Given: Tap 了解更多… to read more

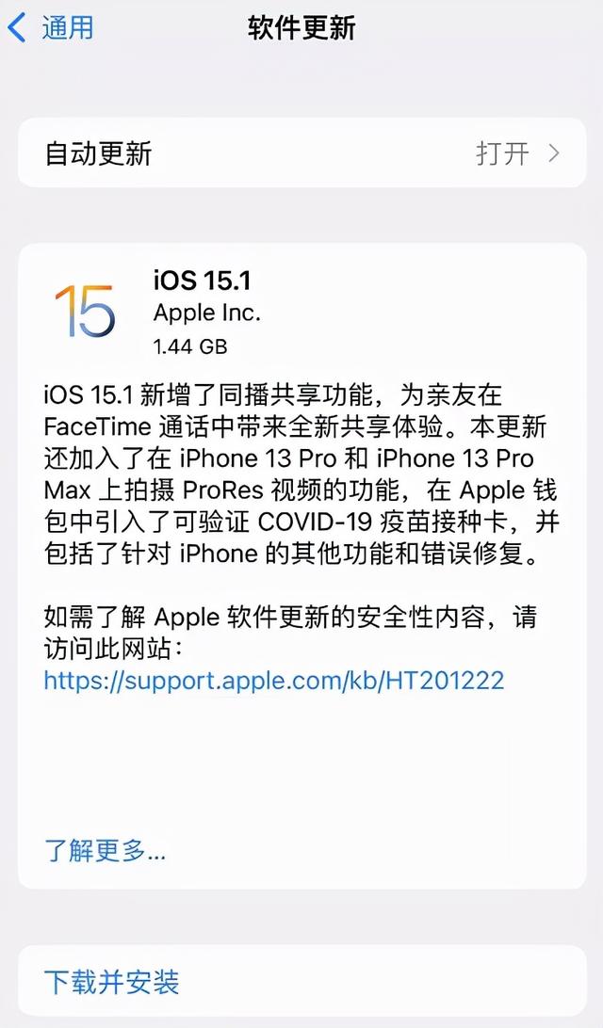Looking at the screenshot, I should [105, 850].
